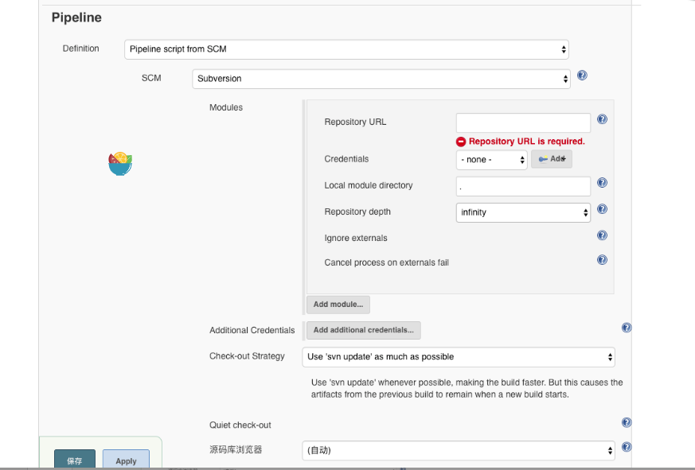This screenshot has height=470, width=695.
Task: Click the Apply button
Action: [x=126, y=460]
